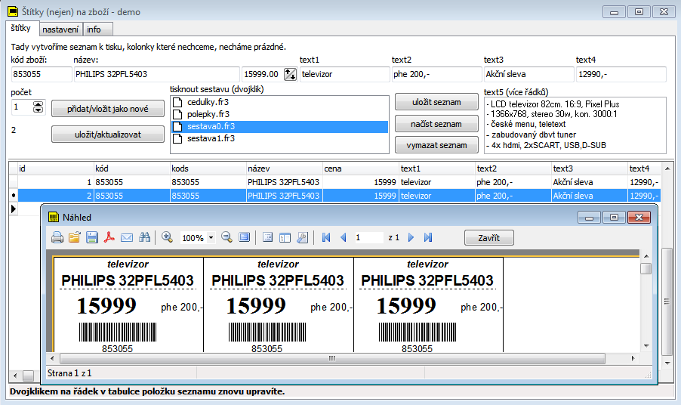Click přidat/vložit jako nové button

coord(108,109)
